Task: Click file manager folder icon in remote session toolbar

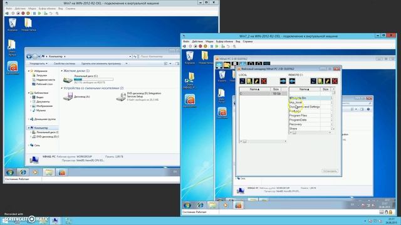Action: tap(227, 65)
